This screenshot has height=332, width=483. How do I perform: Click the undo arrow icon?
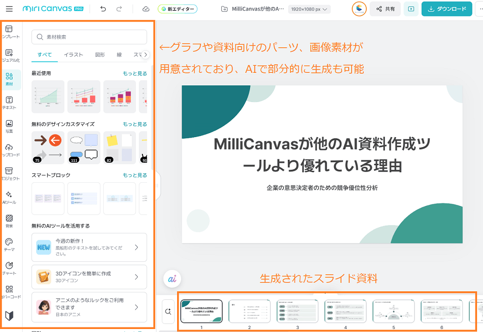(x=103, y=9)
